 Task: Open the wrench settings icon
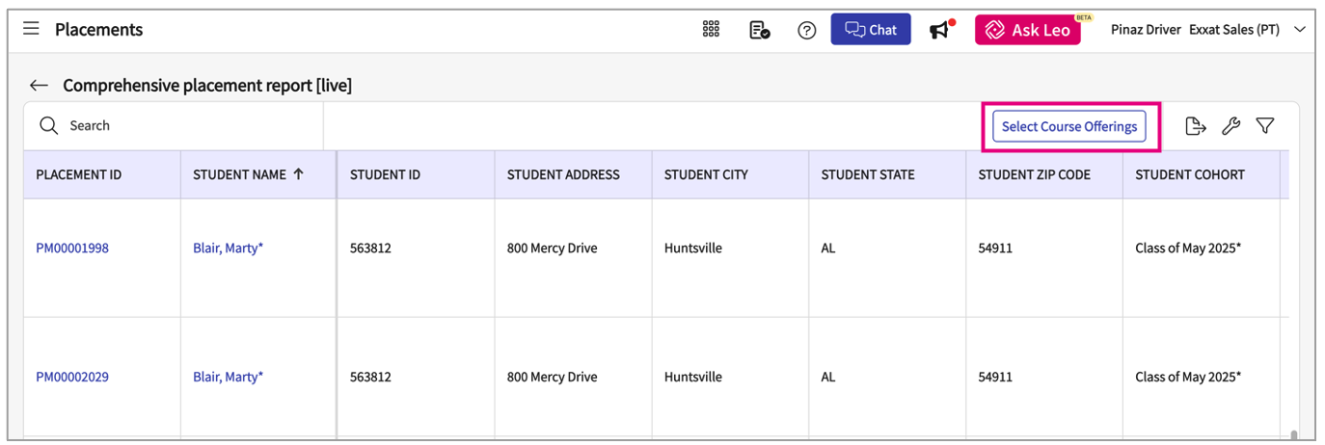(x=1230, y=126)
